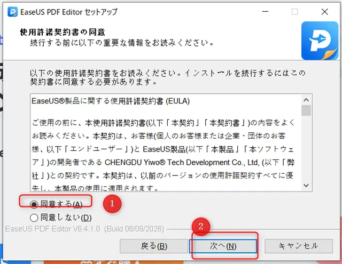Minimize the setup window

point(265,12)
